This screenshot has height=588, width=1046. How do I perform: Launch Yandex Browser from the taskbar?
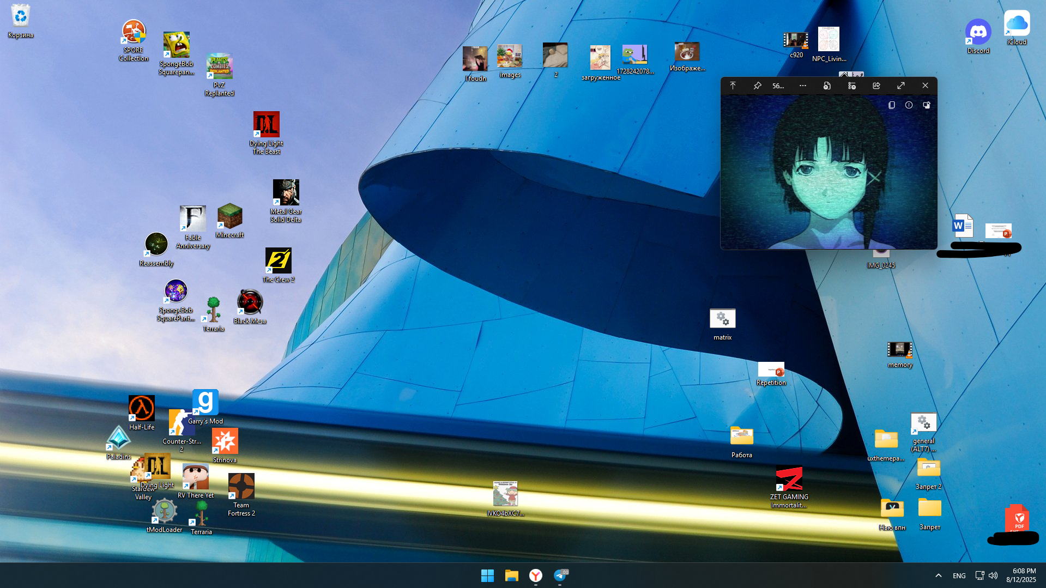[x=536, y=575]
